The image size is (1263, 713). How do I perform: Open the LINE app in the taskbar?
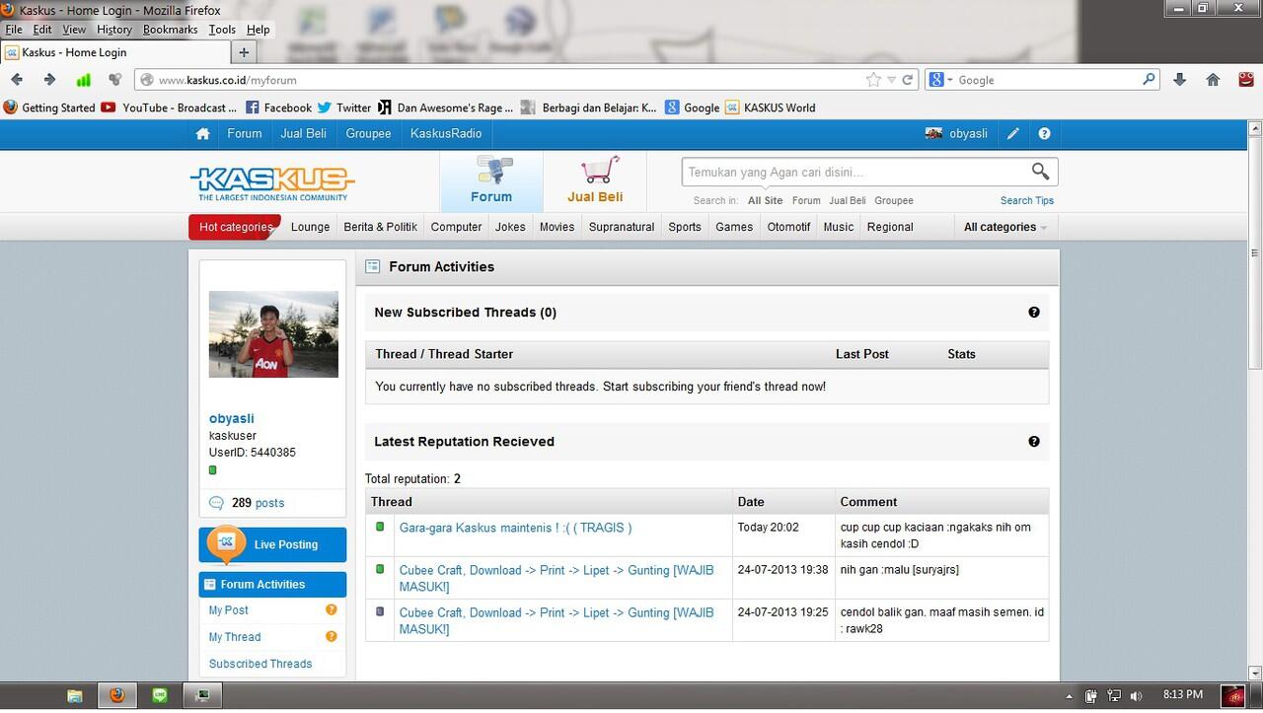[160, 695]
